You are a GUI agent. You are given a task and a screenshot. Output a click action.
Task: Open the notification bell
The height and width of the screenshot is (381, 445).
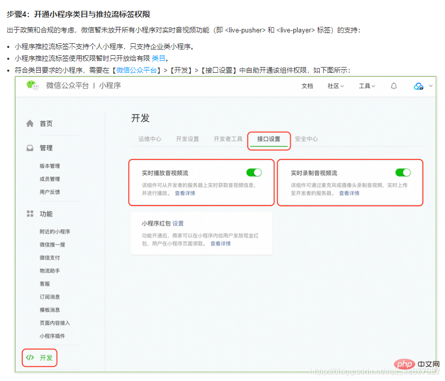point(393,86)
